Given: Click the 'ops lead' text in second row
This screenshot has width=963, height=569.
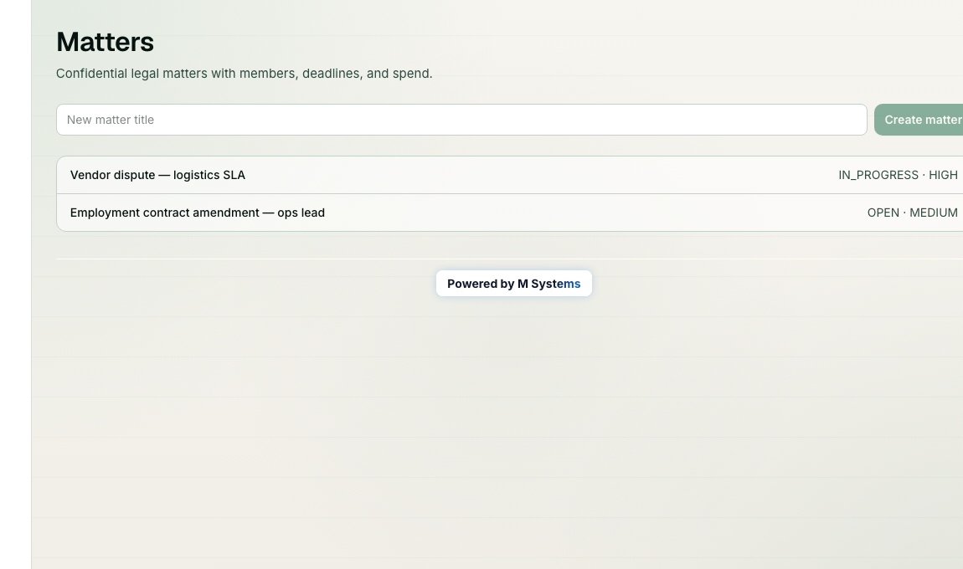Looking at the screenshot, I should 301,213.
